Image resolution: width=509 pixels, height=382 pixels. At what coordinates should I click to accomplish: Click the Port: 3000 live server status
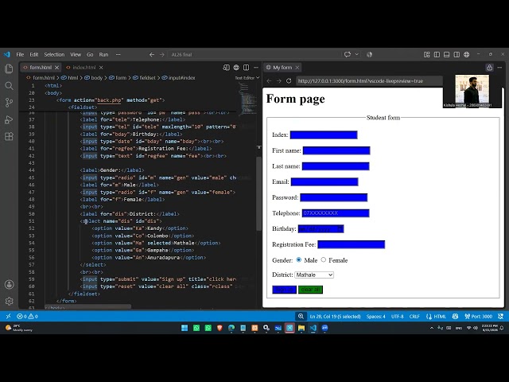click(478, 316)
